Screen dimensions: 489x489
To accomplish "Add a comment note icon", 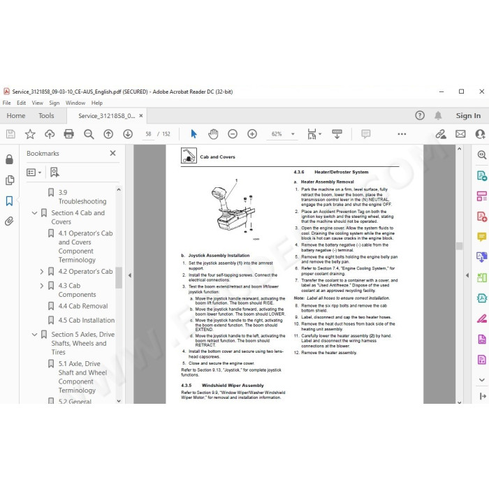I will click(x=365, y=134).
